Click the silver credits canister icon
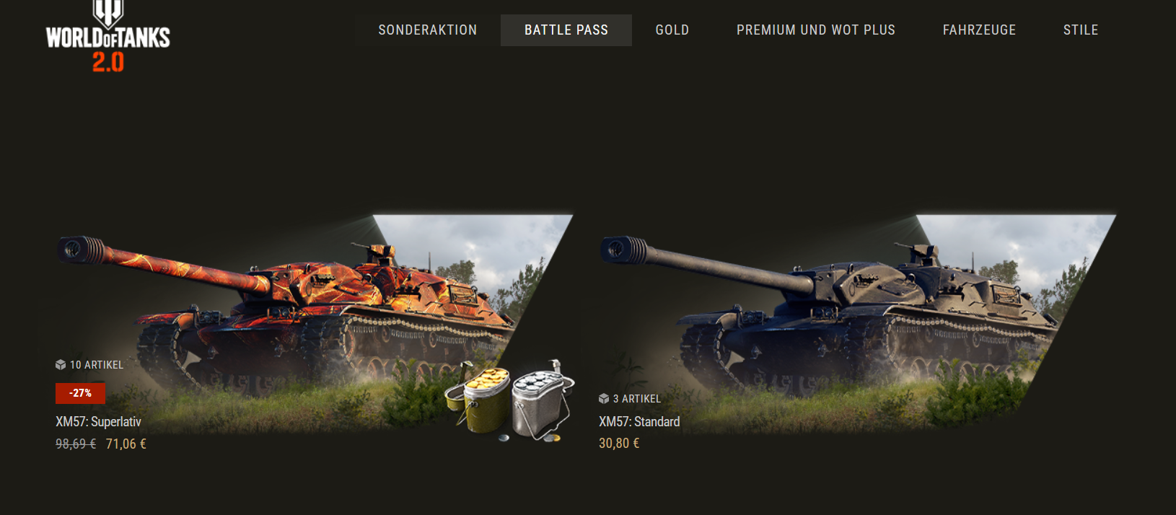Screen dimensions: 1176x515 pyautogui.click(x=543, y=398)
